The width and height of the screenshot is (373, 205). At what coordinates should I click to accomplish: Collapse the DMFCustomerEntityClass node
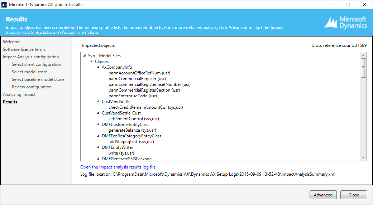(x=98, y=124)
